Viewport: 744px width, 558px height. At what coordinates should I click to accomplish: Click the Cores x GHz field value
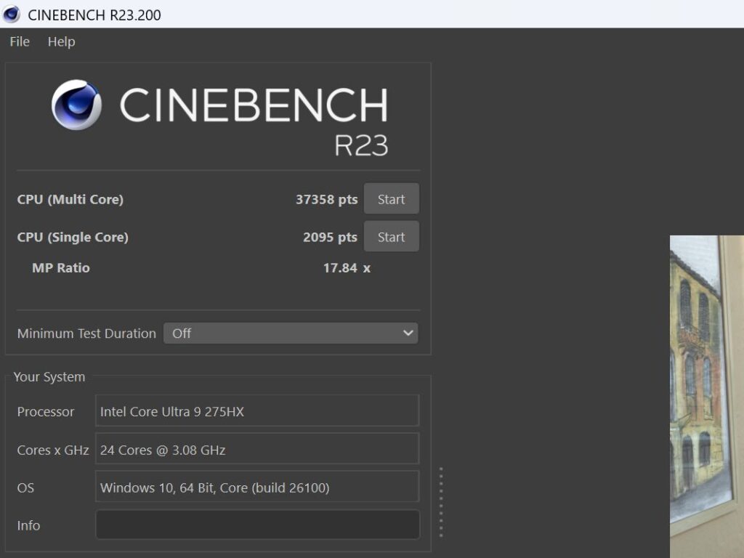258,449
